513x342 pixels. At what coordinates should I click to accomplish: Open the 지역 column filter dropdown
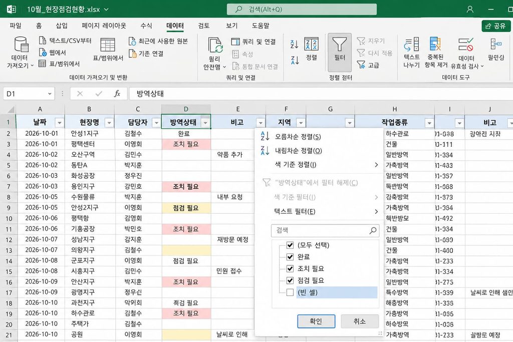[301, 123]
